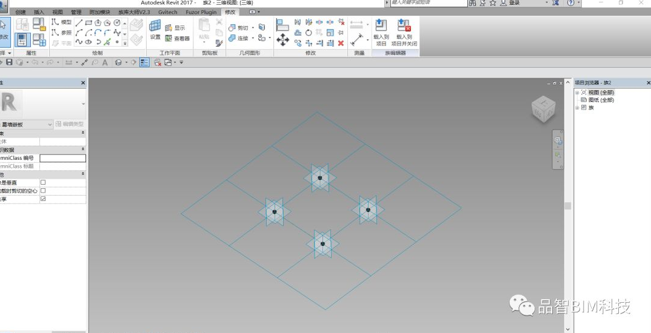
Task: Collapse the Other (其他) section in Properties
Action: tap(82, 174)
